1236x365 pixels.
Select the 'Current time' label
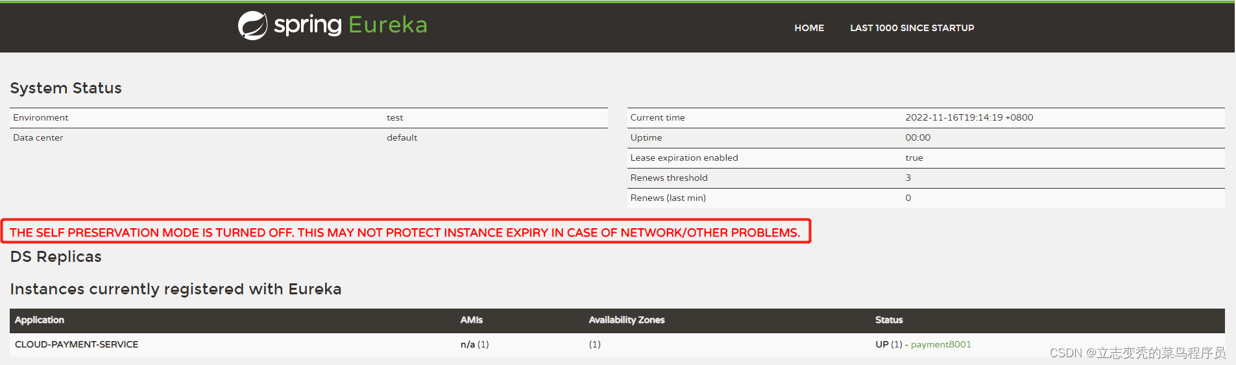(657, 117)
